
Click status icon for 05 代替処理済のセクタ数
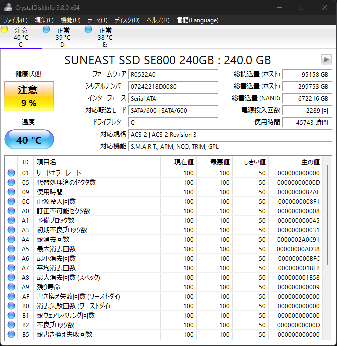click(x=11, y=182)
